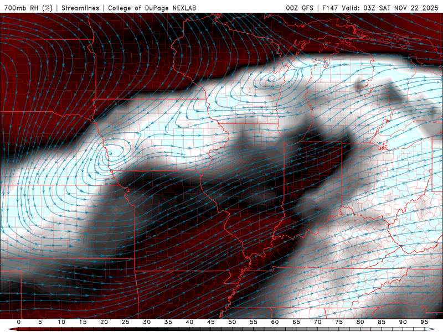Click the color scale label "70"

317,322
